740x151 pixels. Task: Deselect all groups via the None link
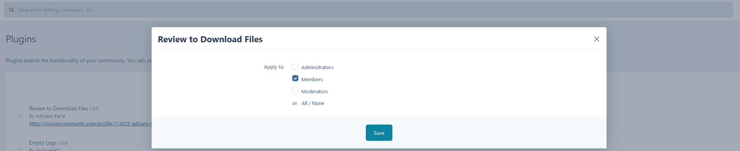click(318, 103)
